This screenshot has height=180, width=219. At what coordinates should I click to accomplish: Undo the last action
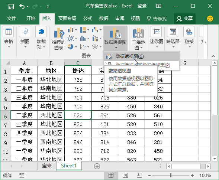(x=22, y=6)
